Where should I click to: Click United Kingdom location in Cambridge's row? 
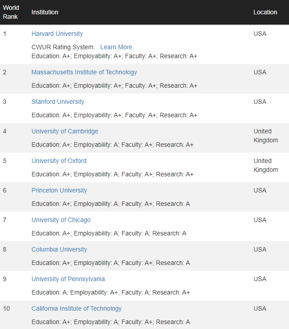point(266,136)
